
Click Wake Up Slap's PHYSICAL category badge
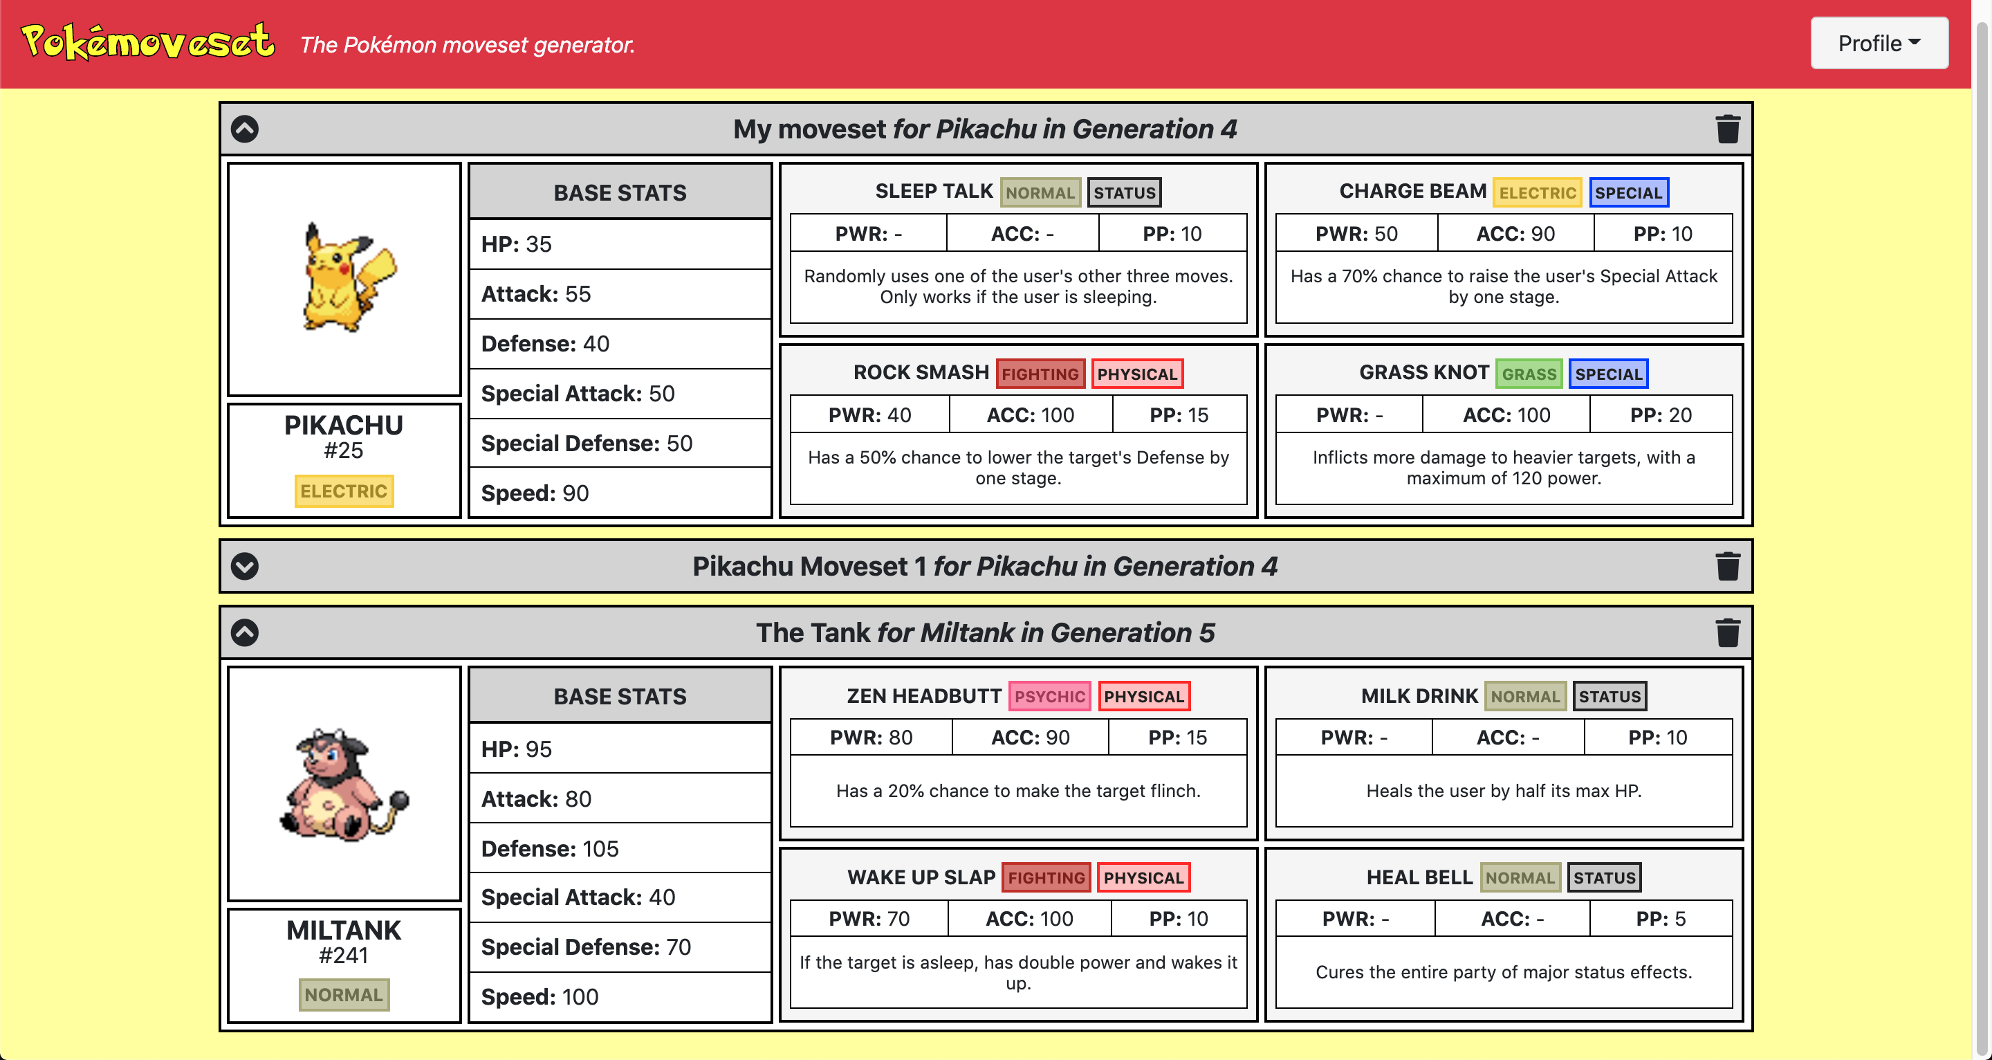[x=1144, y=877]
